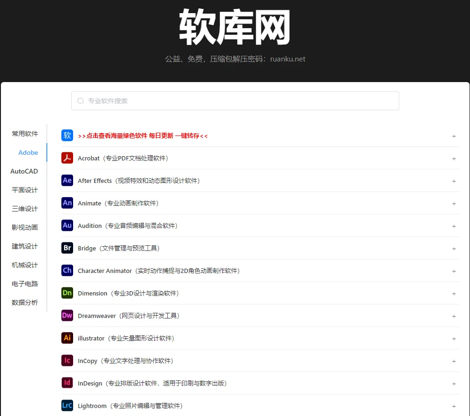Click the magnifier icon in the search box
The height and width of the screenshot is (416, 470).
(81, 101)
